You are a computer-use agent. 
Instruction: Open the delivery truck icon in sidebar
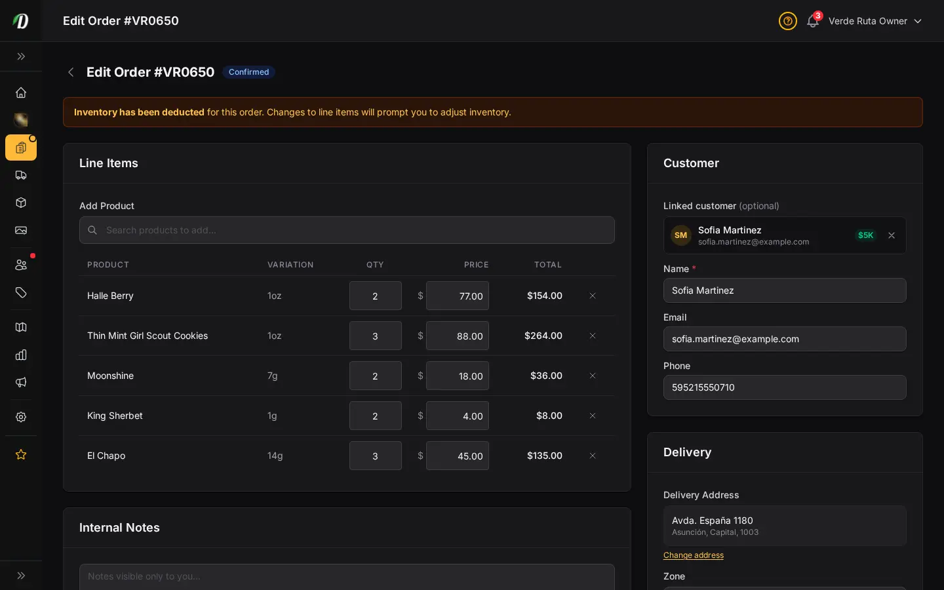(21, 175)
